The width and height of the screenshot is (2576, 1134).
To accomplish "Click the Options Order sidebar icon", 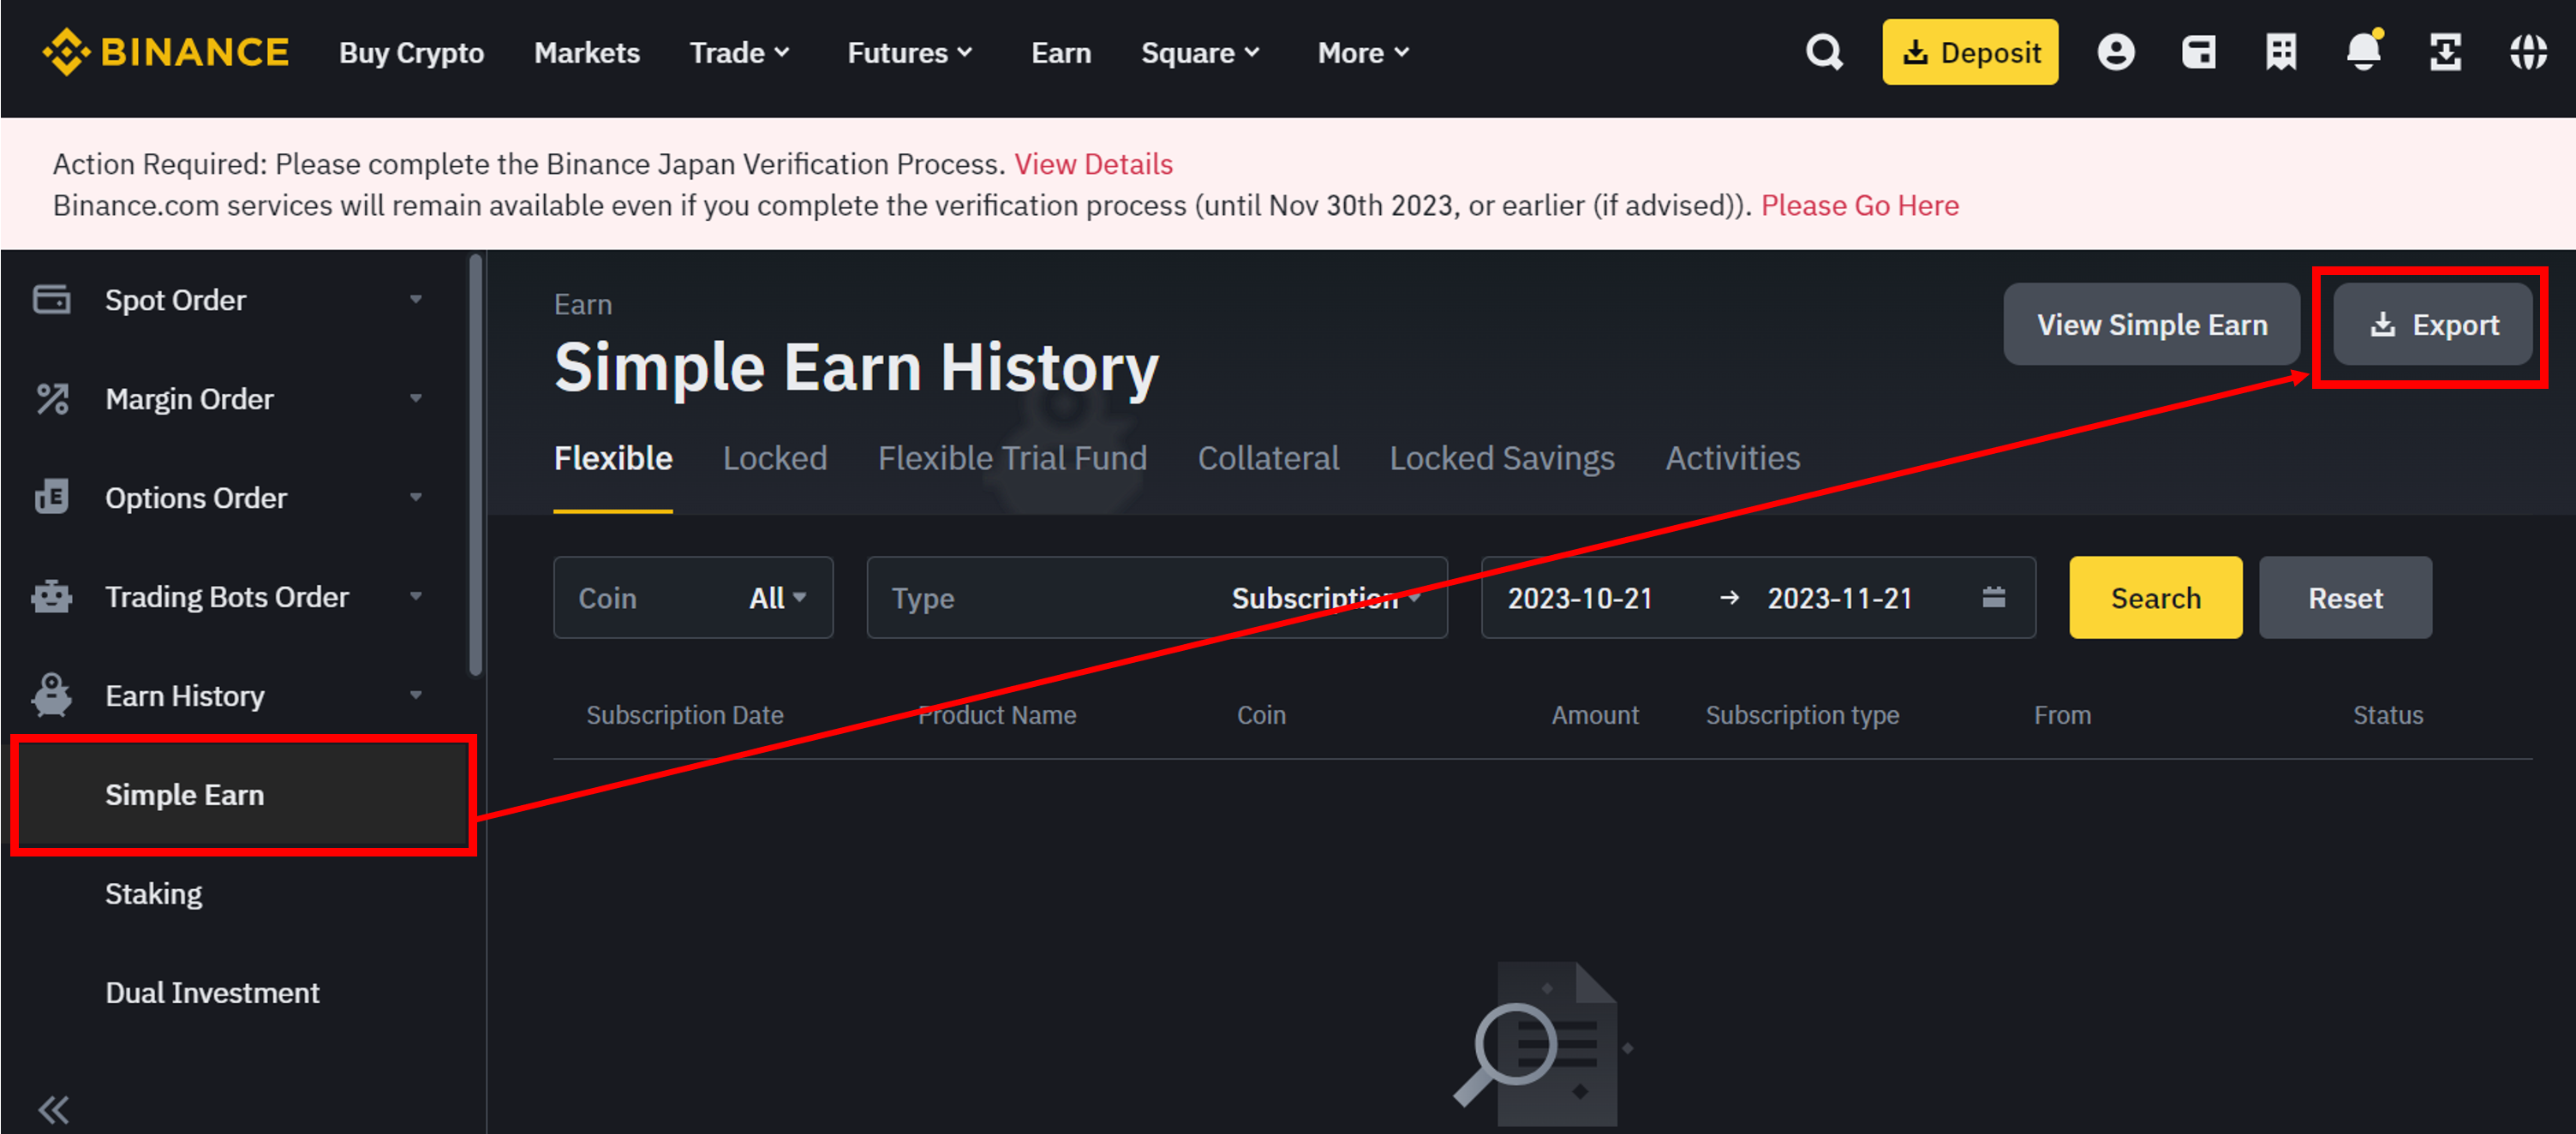I will tap(51, 497).
